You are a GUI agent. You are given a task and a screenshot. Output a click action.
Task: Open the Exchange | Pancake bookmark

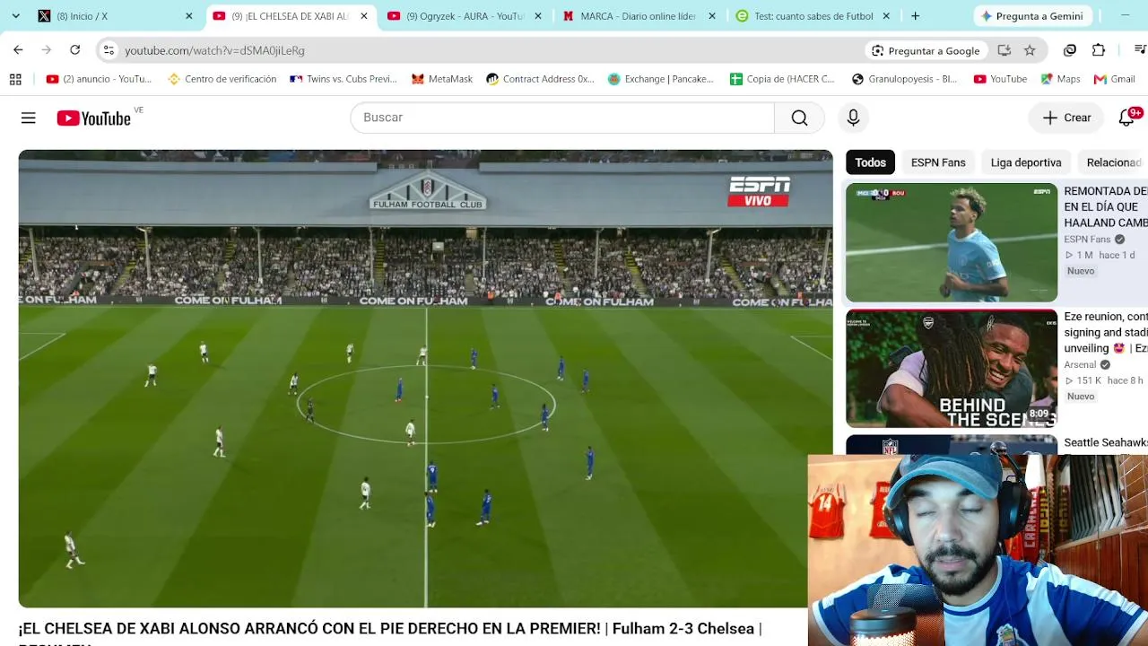(x=661, y=79)
